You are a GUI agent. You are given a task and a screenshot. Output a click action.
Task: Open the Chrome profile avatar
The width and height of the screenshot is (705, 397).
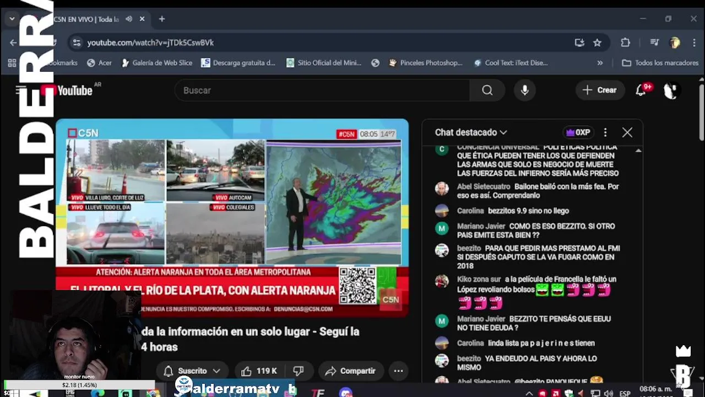pyautogui.click(x=675, y=42)
